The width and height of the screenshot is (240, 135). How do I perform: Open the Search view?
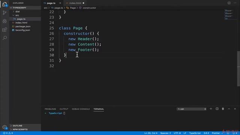4,38
